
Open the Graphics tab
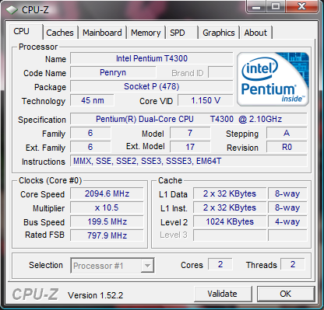click(x=219, y=33)
